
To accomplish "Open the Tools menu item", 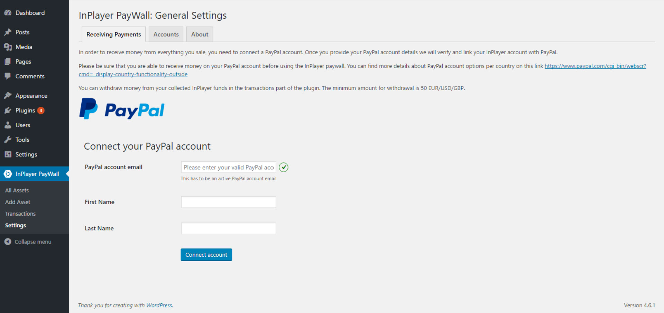I will [x=35, y=140].
